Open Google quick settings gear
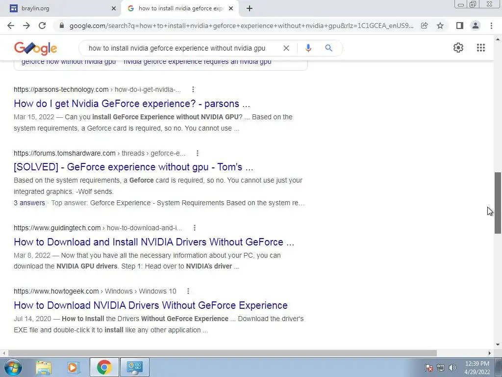Screen dimensions: 502x377 coord(458,48)
